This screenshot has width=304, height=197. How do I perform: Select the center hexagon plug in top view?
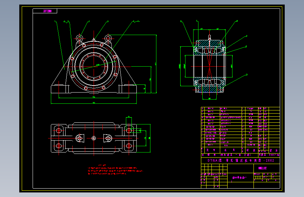[x=94, y=138]
